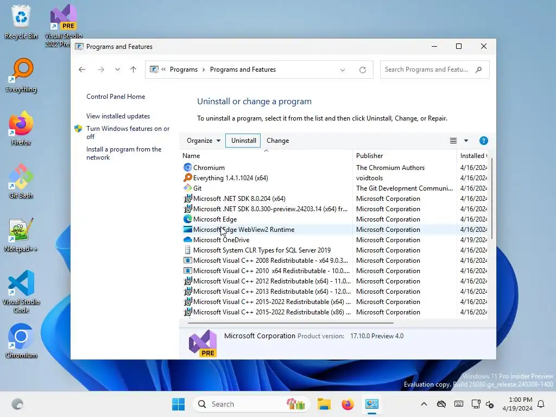Launch Visual Studio Code from the desktop

pyautogui.click(x=21, y=292)
